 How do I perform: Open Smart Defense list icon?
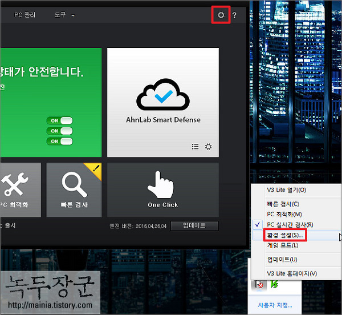pos(195,147)
